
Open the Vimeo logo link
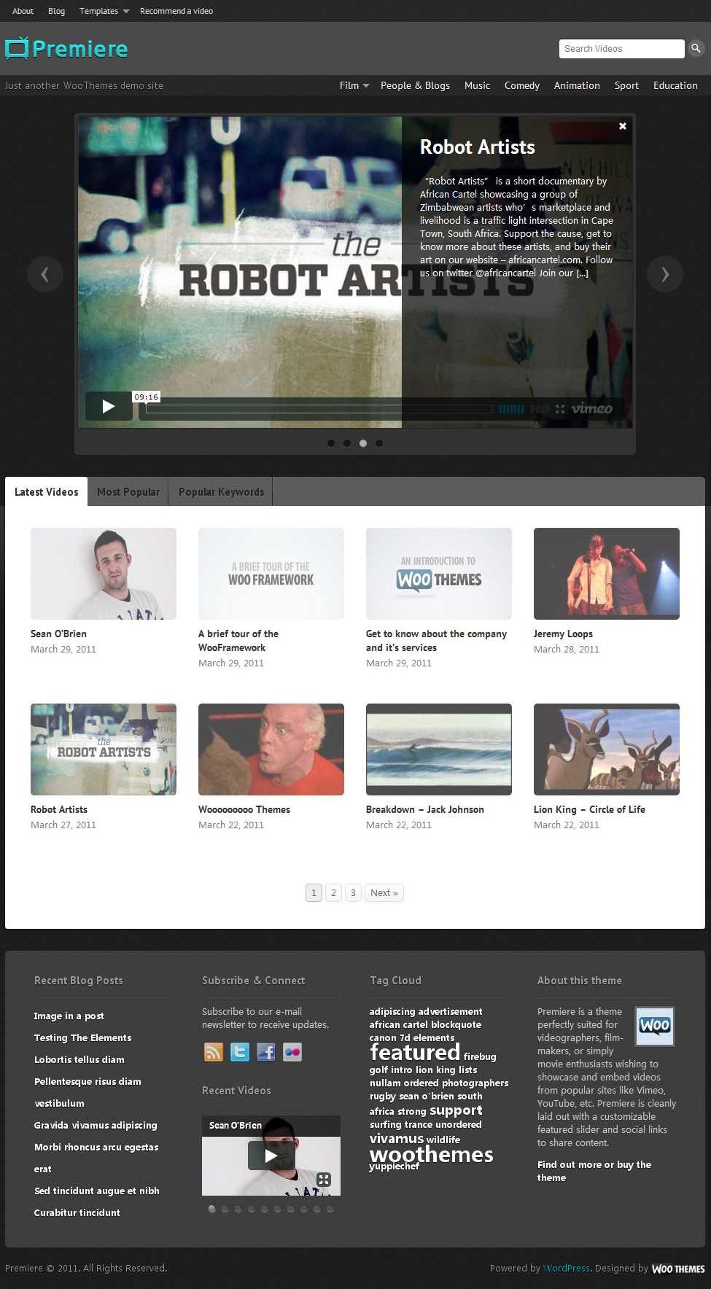pyautogui.click(x=592, y=408)
